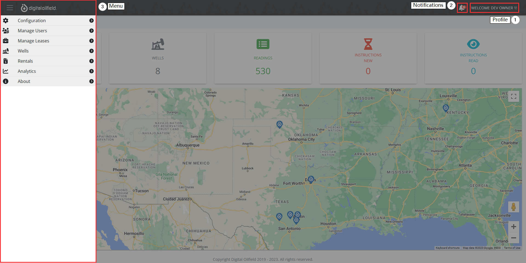Zoom in on the map
526x263 pixels.
513,227
